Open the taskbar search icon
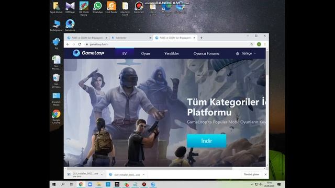This screenshot has height=188, width=335. pos(63,184)
